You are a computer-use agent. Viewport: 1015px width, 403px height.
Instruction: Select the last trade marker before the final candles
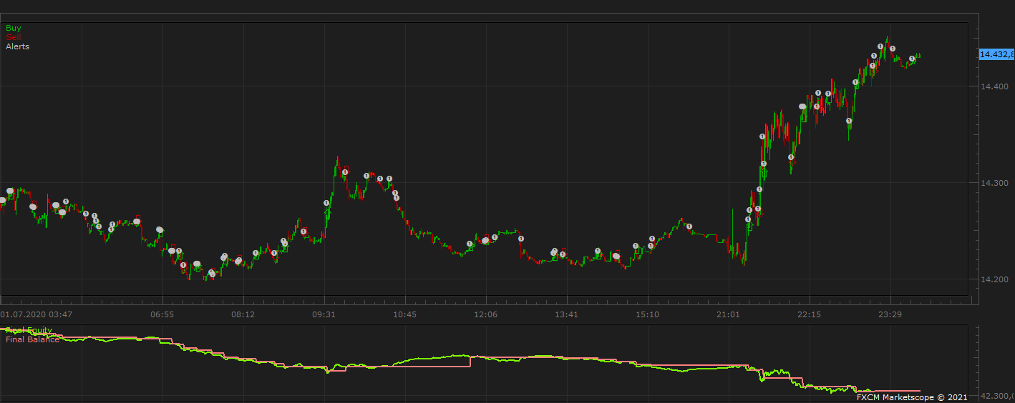[x=912, y=59]
